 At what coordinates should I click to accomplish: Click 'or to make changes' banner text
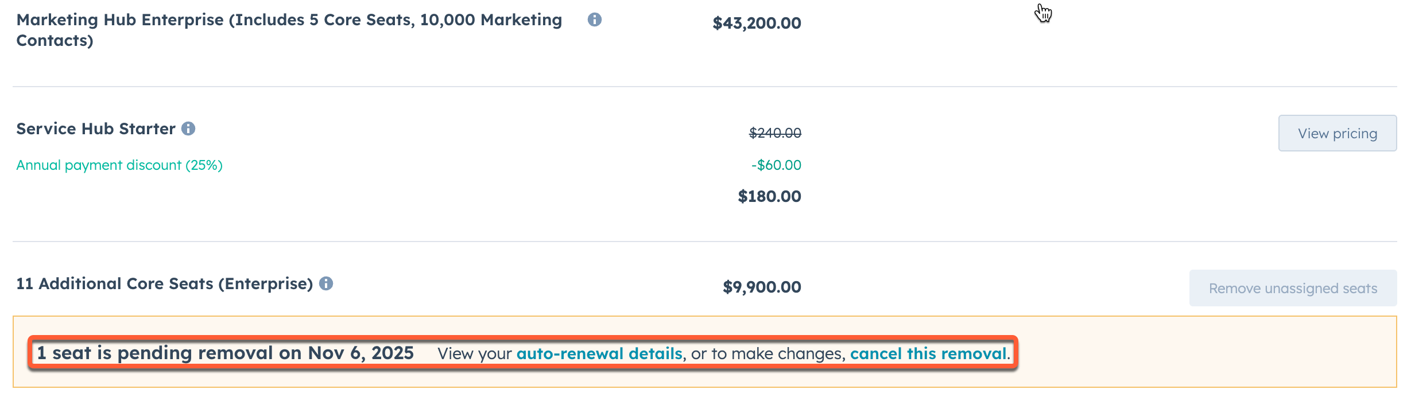(768, 353)
